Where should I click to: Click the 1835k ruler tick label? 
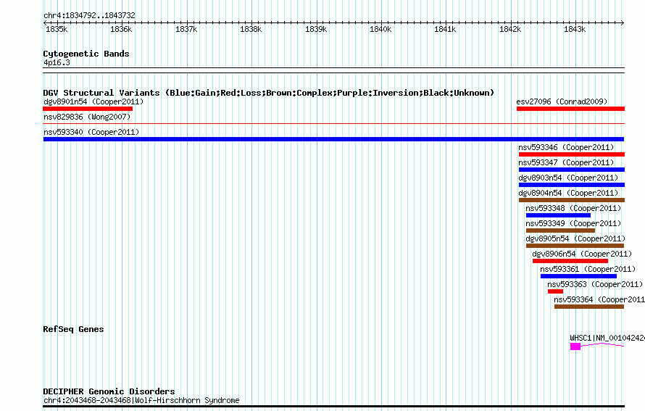[57, 29]
